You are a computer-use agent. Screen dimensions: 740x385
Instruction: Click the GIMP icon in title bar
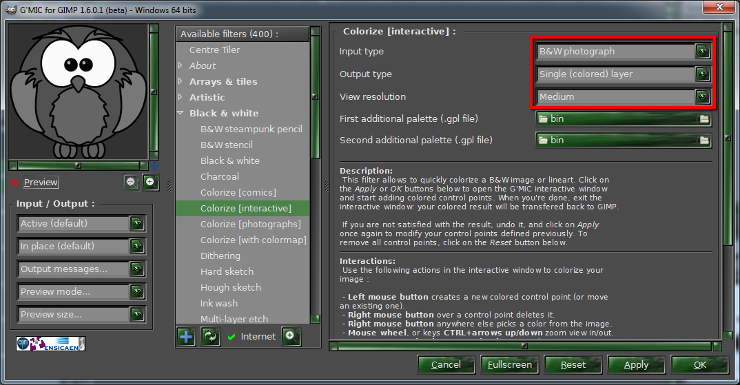pos(10,10)
